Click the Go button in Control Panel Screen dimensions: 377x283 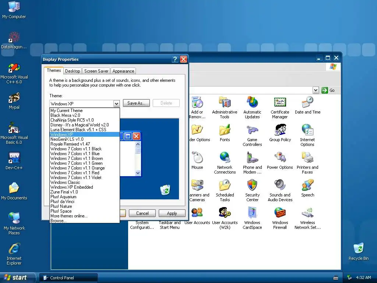tap(328, 90)
